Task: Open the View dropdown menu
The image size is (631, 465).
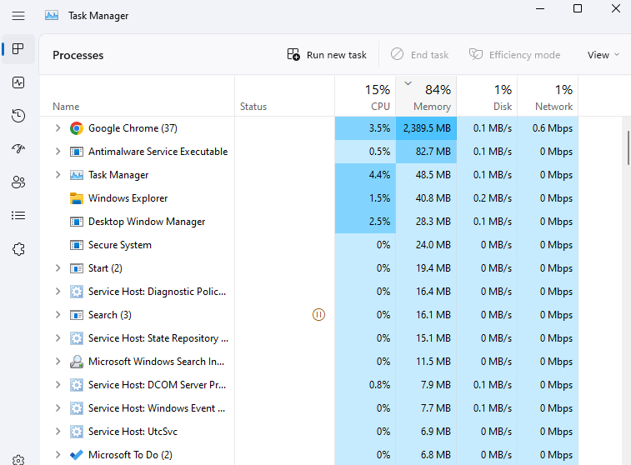Action: pos(603,55)
